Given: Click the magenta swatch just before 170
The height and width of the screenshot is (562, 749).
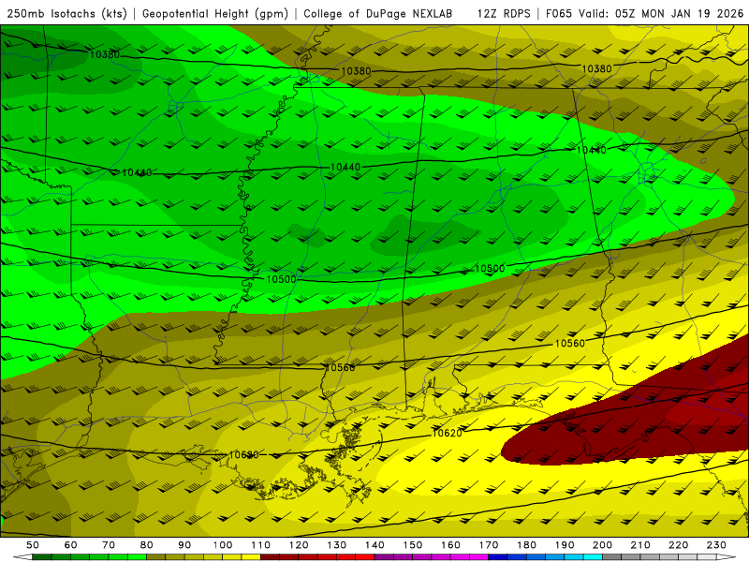Looking at the screenshot, I should [479, 557].
